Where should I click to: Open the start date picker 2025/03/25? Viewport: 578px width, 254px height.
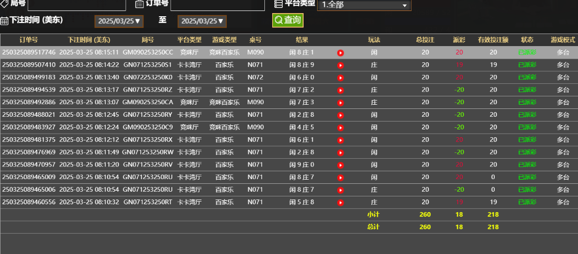tap(119, 21)
